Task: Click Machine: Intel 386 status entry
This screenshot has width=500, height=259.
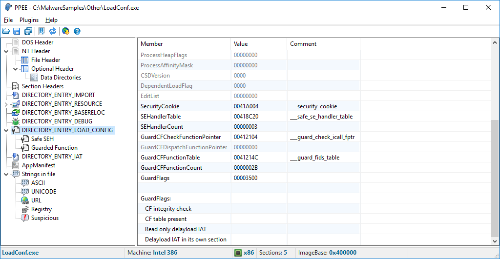Action: pyautogui.click(x=152, y=253)
